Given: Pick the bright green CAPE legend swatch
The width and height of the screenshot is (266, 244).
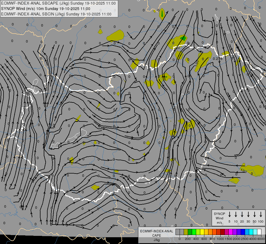Looking at the screenshot, I should pos(194,232).
